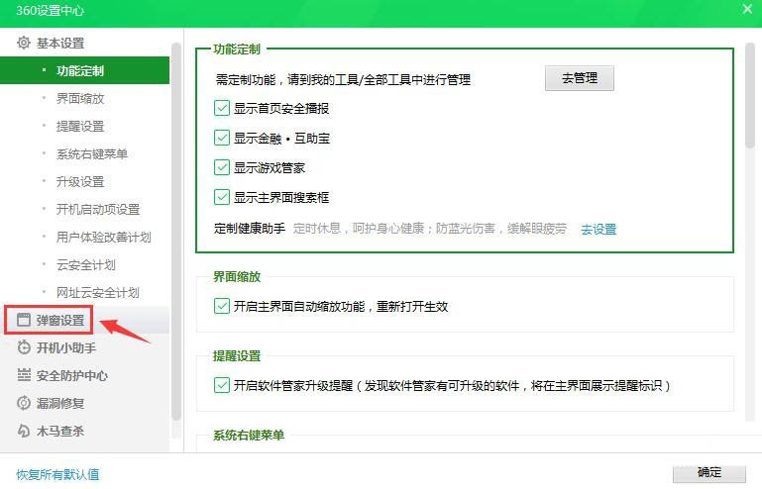Select 界面缩放 in the sidebar

[x=80, y=99]
